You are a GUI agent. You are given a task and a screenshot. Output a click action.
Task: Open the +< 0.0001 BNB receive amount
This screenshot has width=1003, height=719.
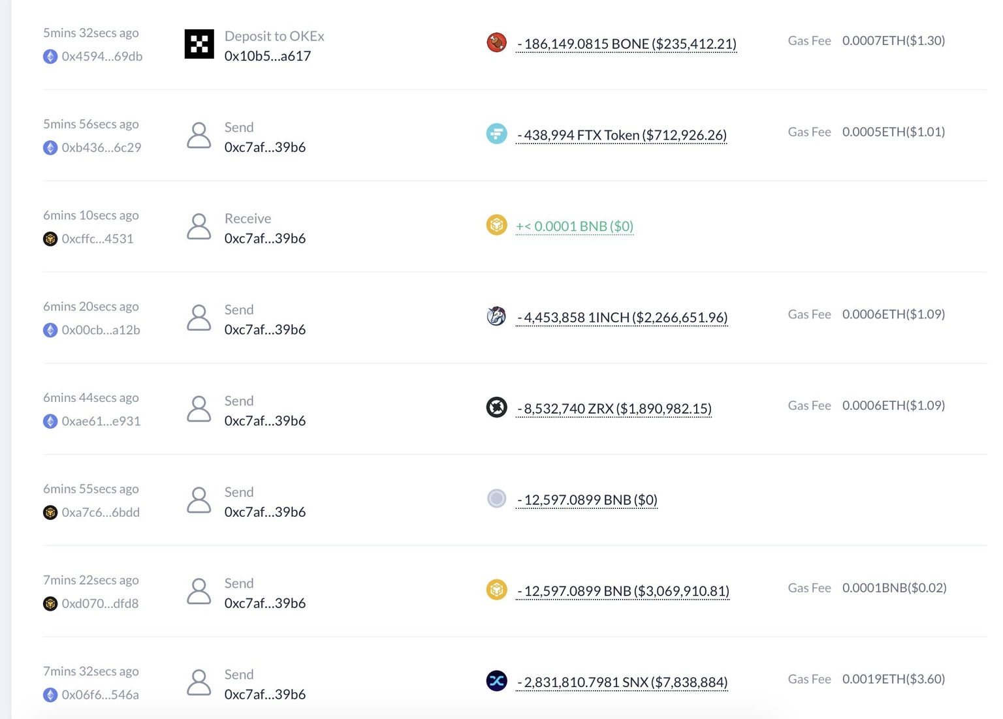tap(574, 226)
